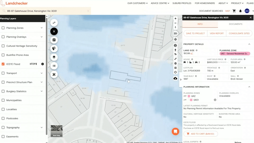254x143 pixels.
Task: Click the compare arrows map tool button
Action: [x=54, y=23]
